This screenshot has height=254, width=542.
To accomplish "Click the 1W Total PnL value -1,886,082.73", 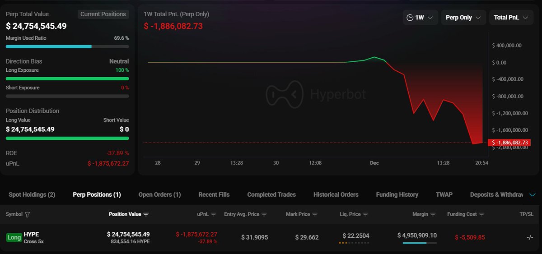I will point(173,26).
